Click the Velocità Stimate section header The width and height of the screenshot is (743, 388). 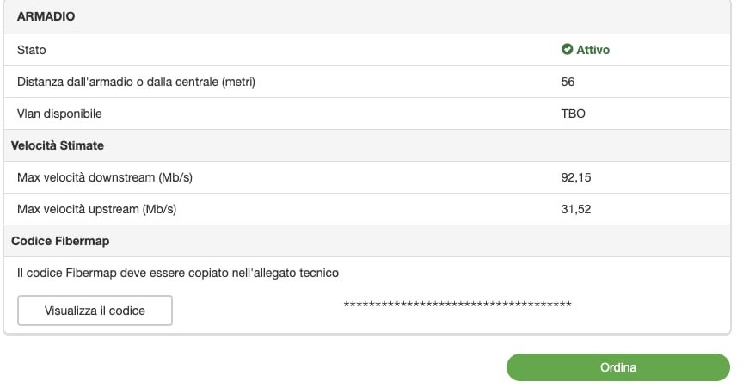[x=58, y=145]
